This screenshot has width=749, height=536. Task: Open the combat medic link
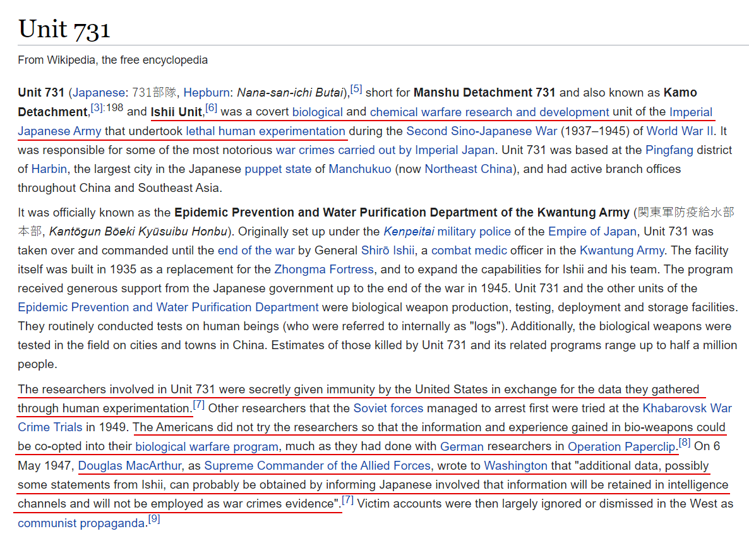(x=469, y=251)
